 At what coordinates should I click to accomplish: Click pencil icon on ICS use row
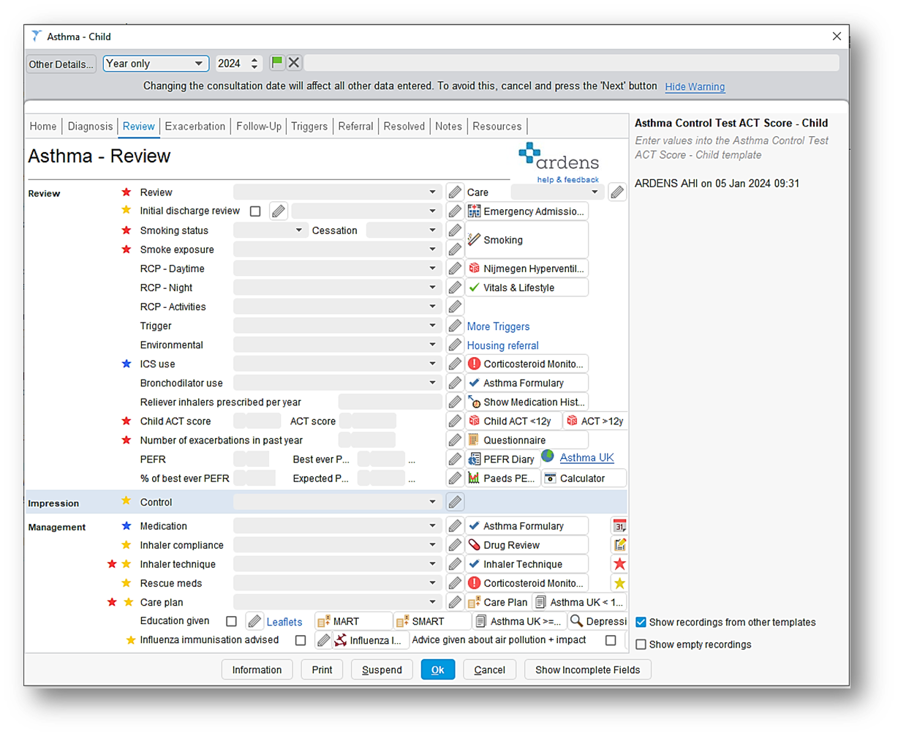coord(455,364)
